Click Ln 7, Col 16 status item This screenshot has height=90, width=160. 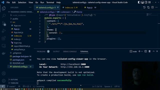[97, 86]
